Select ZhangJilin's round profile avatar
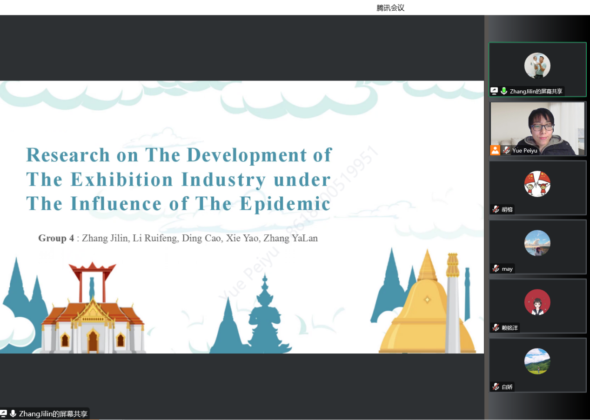This screenshot has height=420, width=590. click(x=537, y=66)
